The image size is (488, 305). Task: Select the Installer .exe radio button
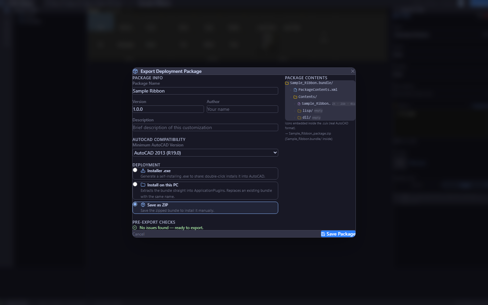point(135,170)
